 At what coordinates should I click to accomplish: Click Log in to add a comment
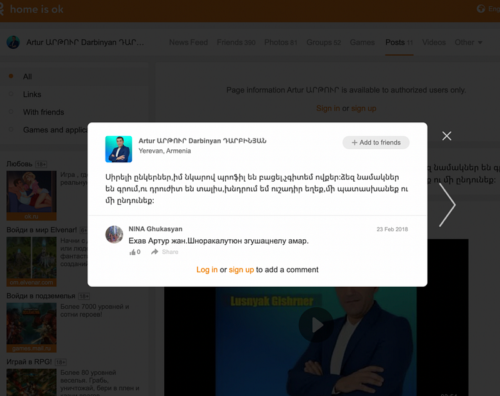click(207, 270)
